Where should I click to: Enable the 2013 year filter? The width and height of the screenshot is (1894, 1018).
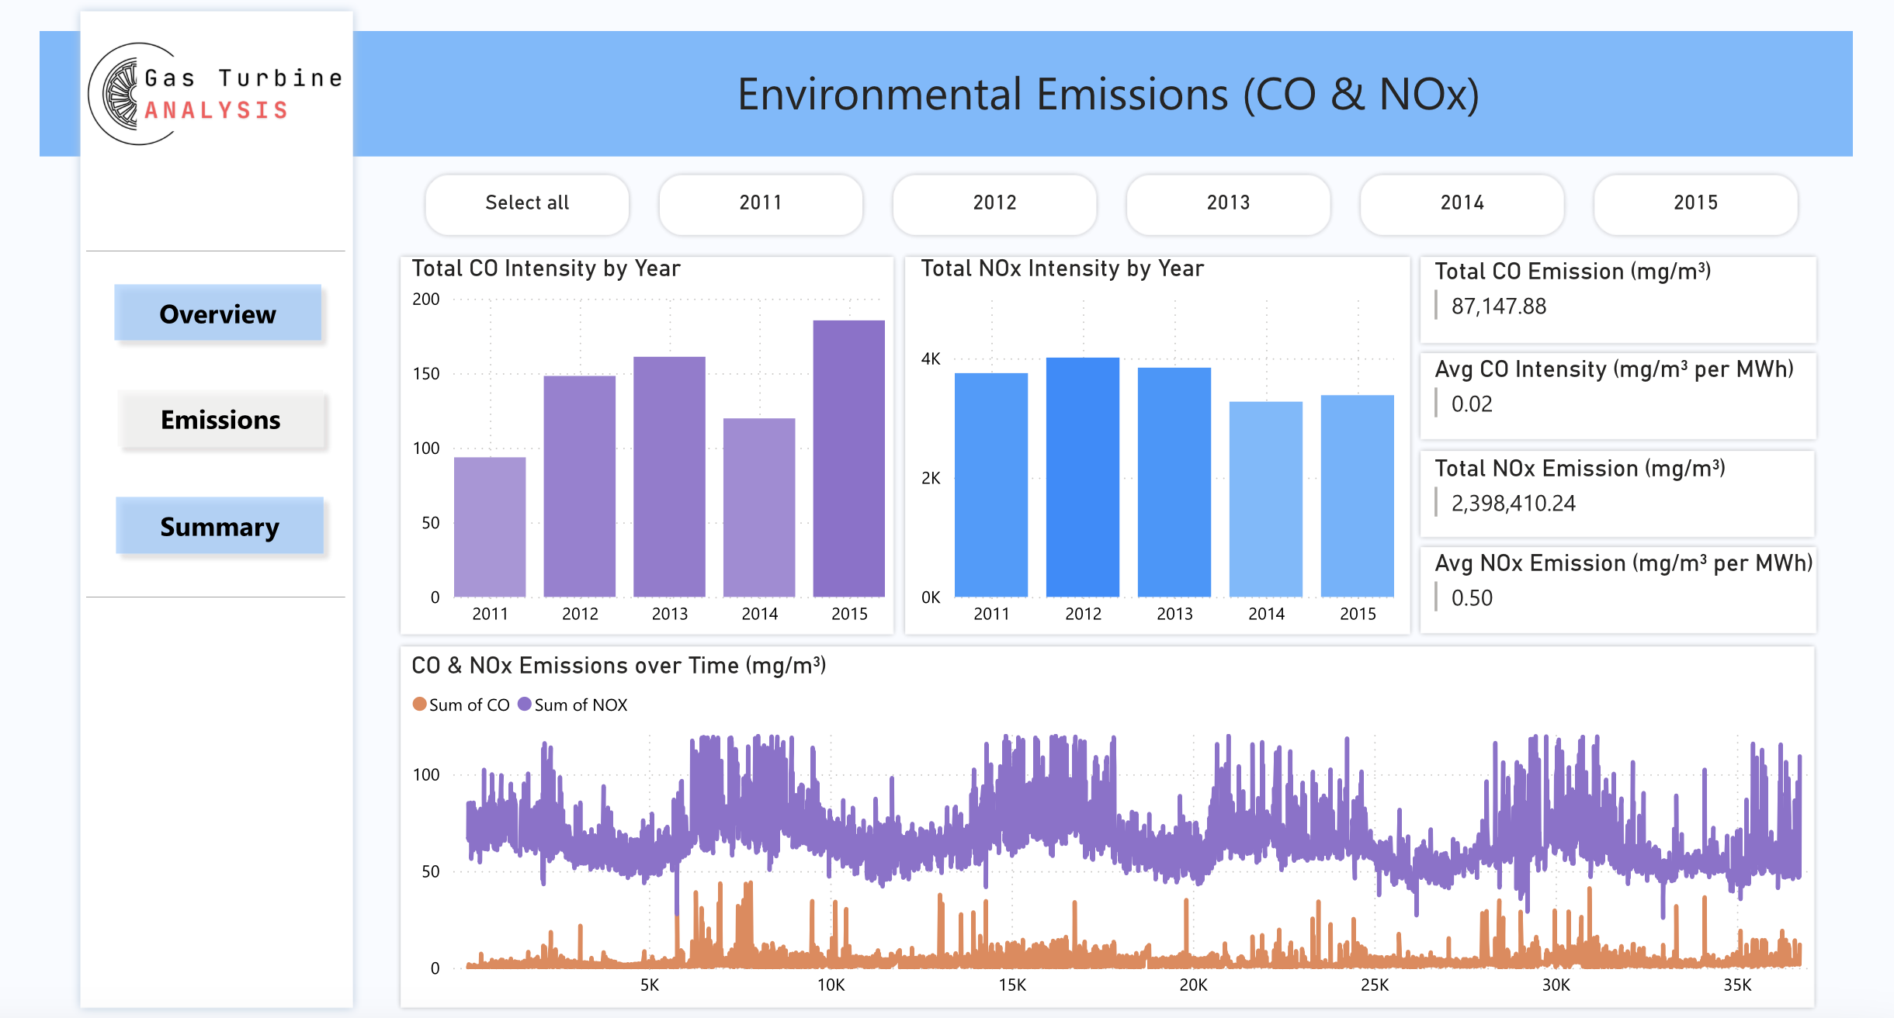point(1228,203)
